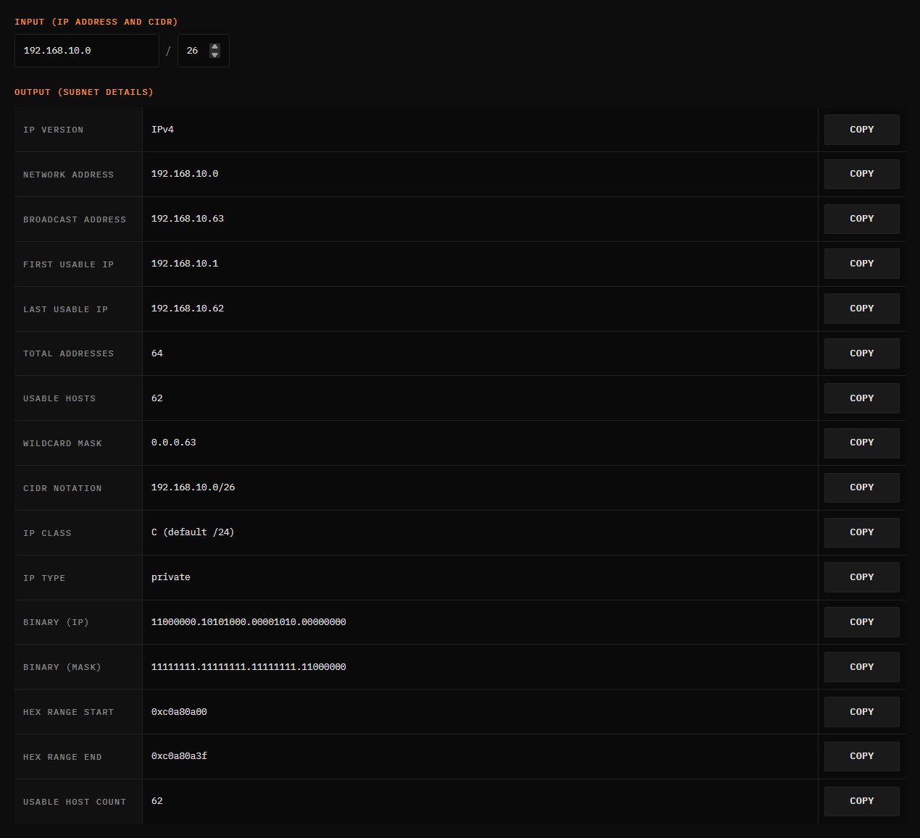
Task: Copy the IP Class value
Action: (861, 532)
